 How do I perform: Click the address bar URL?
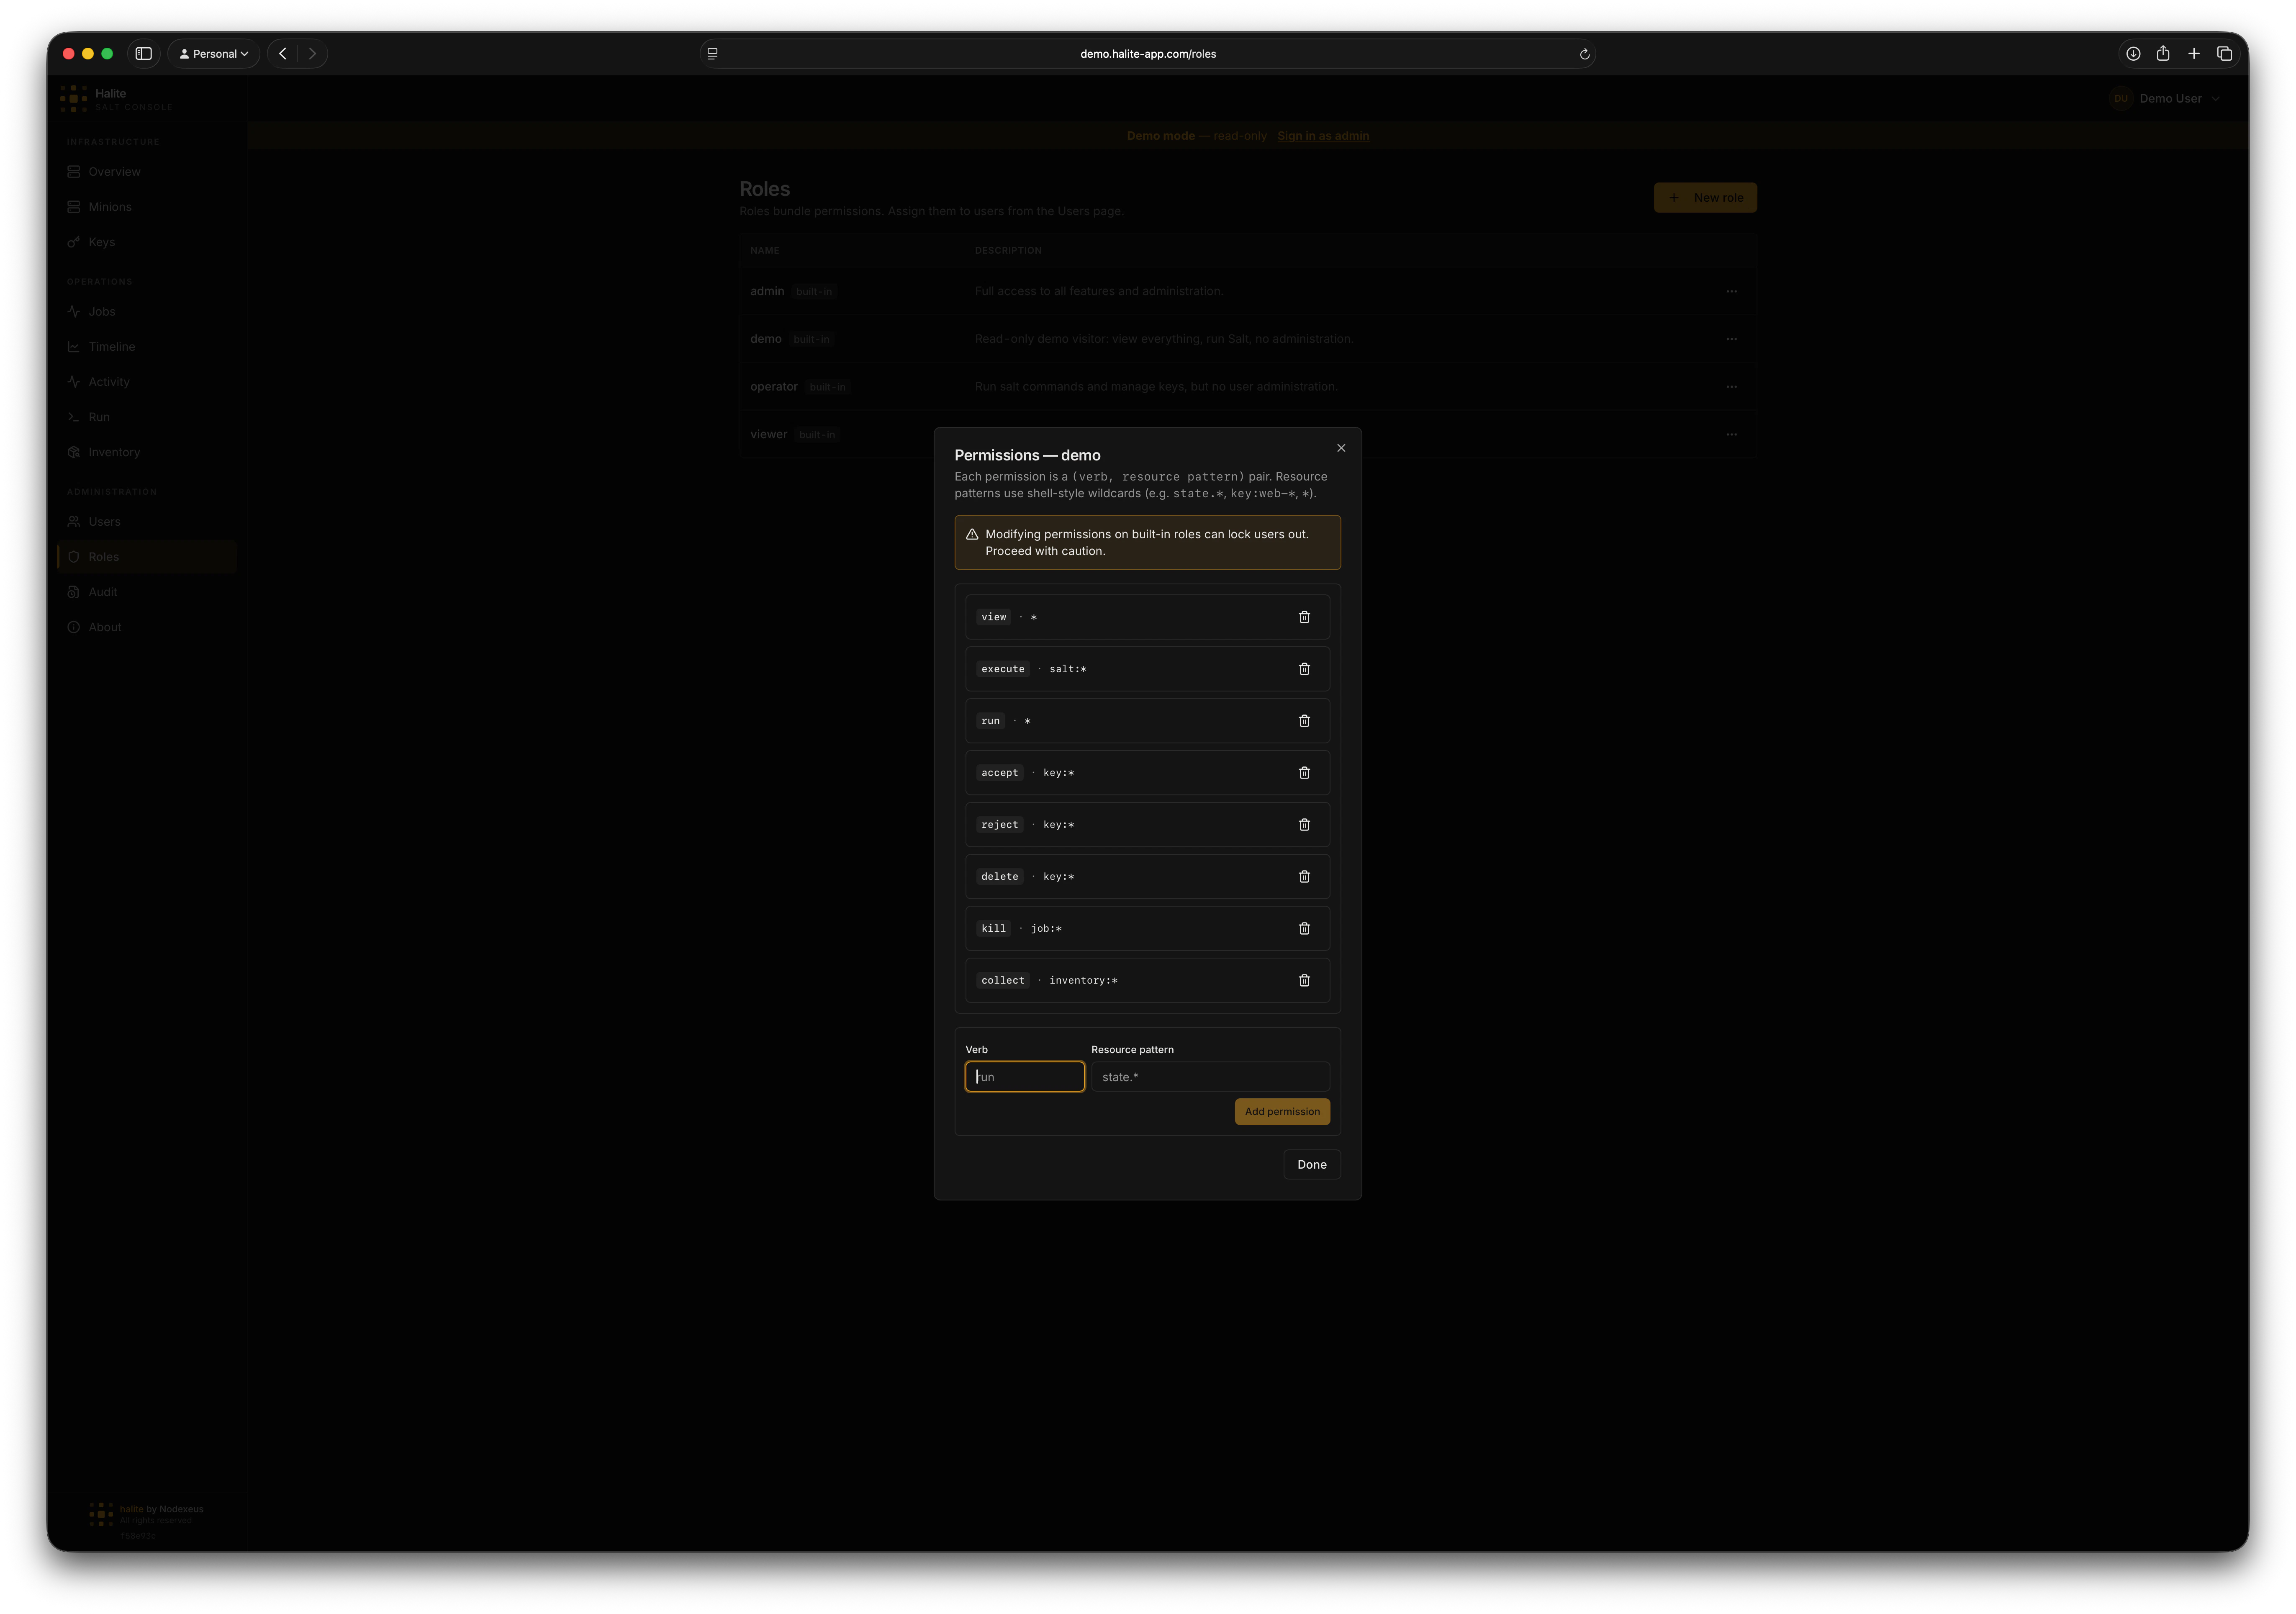pos(1148,54)
